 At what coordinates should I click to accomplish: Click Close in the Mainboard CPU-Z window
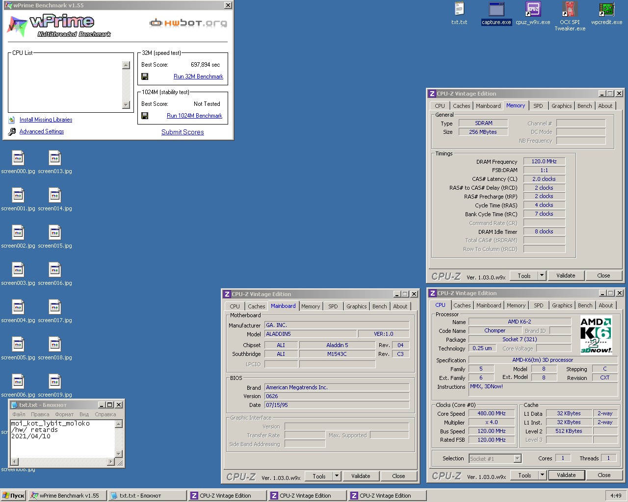398,476
